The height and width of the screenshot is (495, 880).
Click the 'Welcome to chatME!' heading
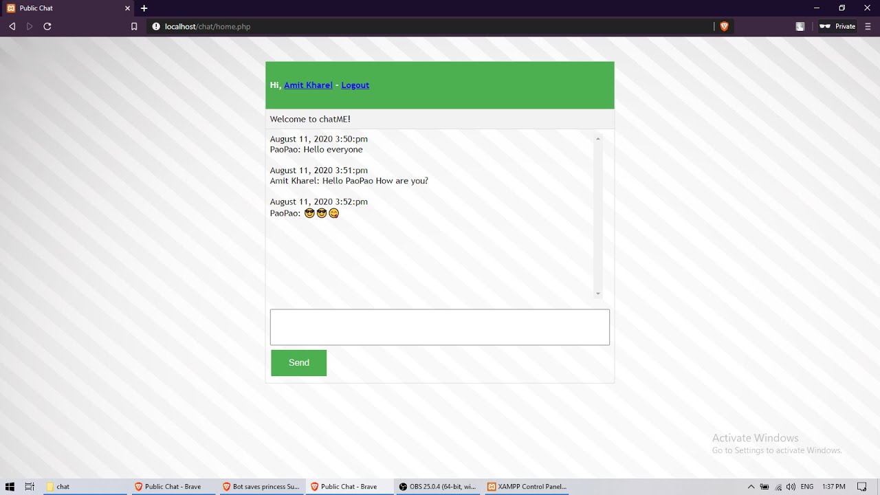click(x=310, y=119)
